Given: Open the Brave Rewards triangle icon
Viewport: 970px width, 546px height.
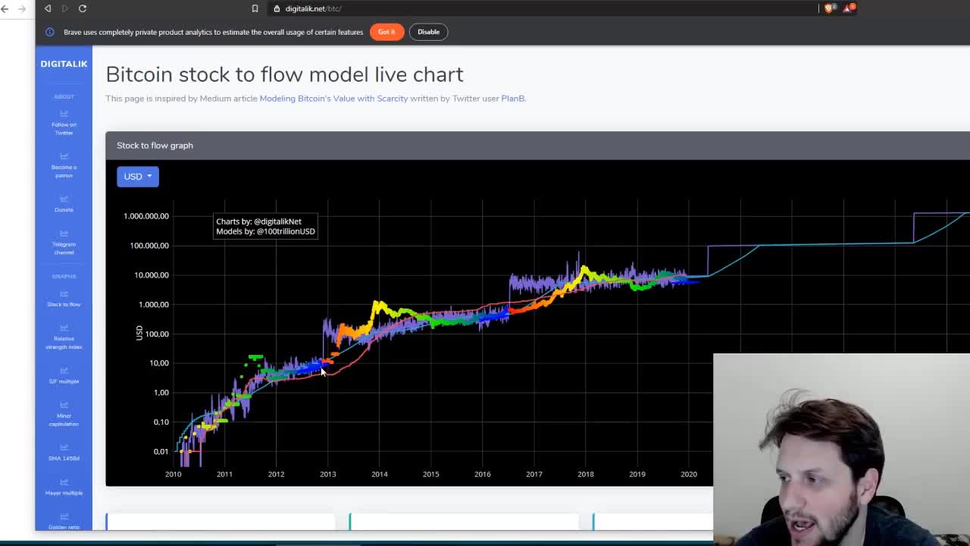Looking at the screenshot, I should point(849,8).
